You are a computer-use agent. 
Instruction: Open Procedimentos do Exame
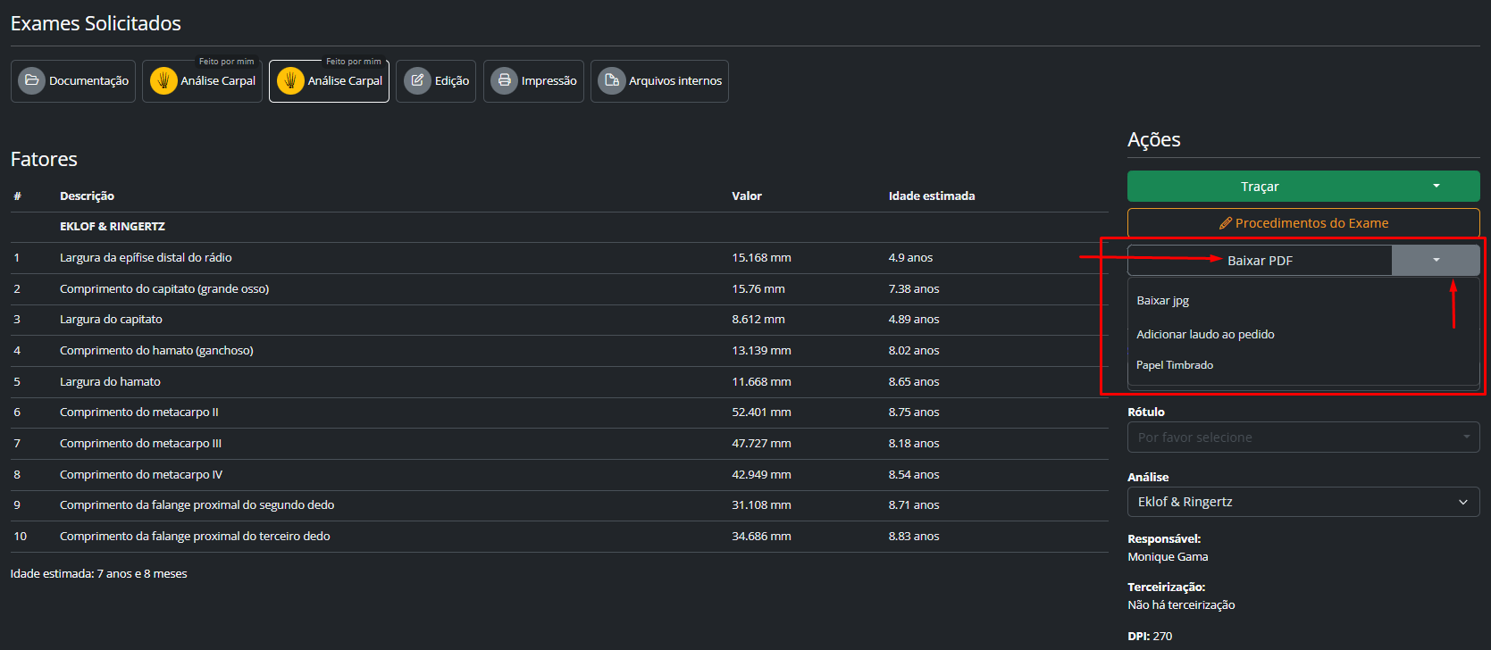tap(1303, 223)
